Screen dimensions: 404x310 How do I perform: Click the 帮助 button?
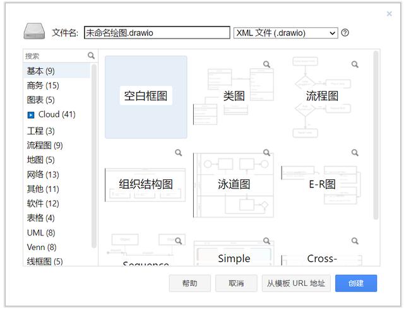tap(189, 283)
